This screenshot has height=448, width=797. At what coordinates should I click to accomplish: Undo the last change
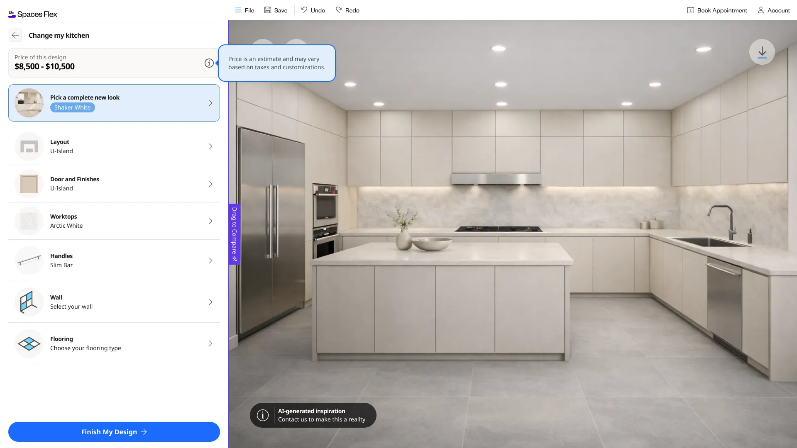[313, 10]
